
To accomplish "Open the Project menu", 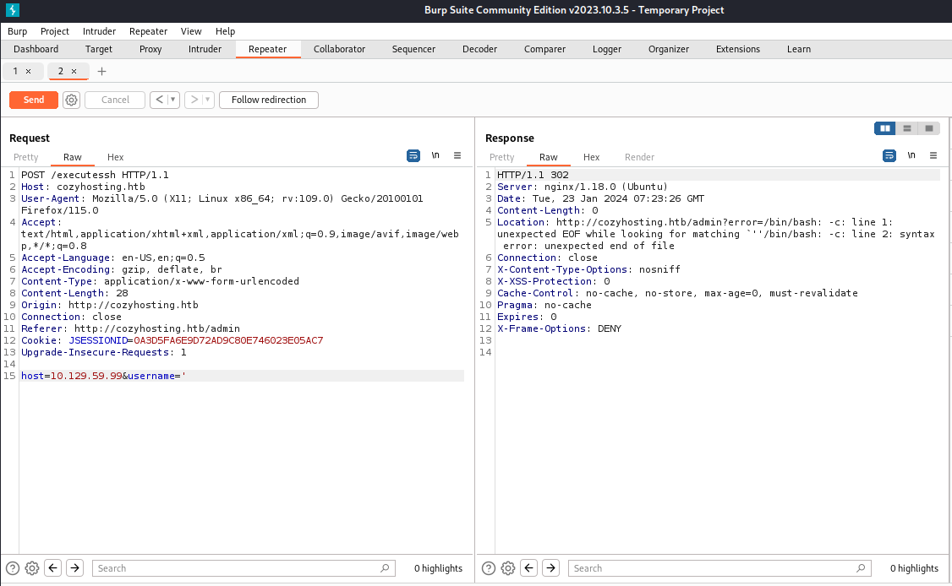I will (x=55, y=31).
